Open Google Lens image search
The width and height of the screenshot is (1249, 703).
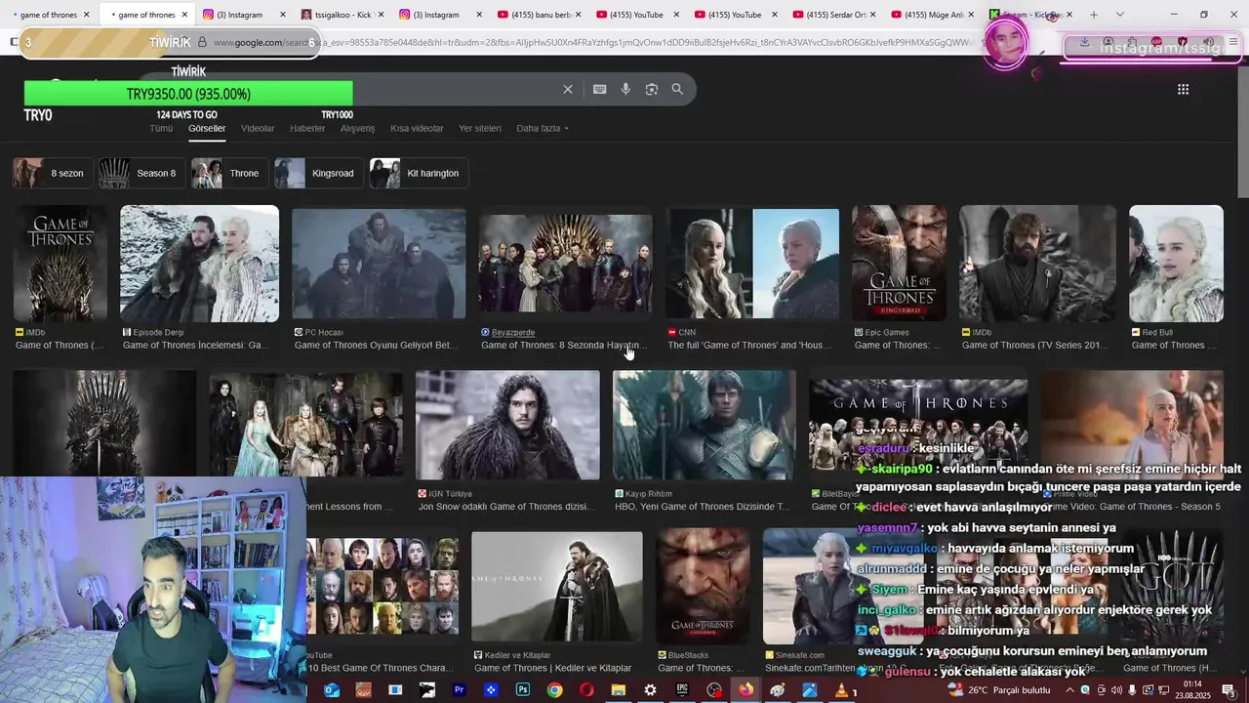click(x=651, y=89)
